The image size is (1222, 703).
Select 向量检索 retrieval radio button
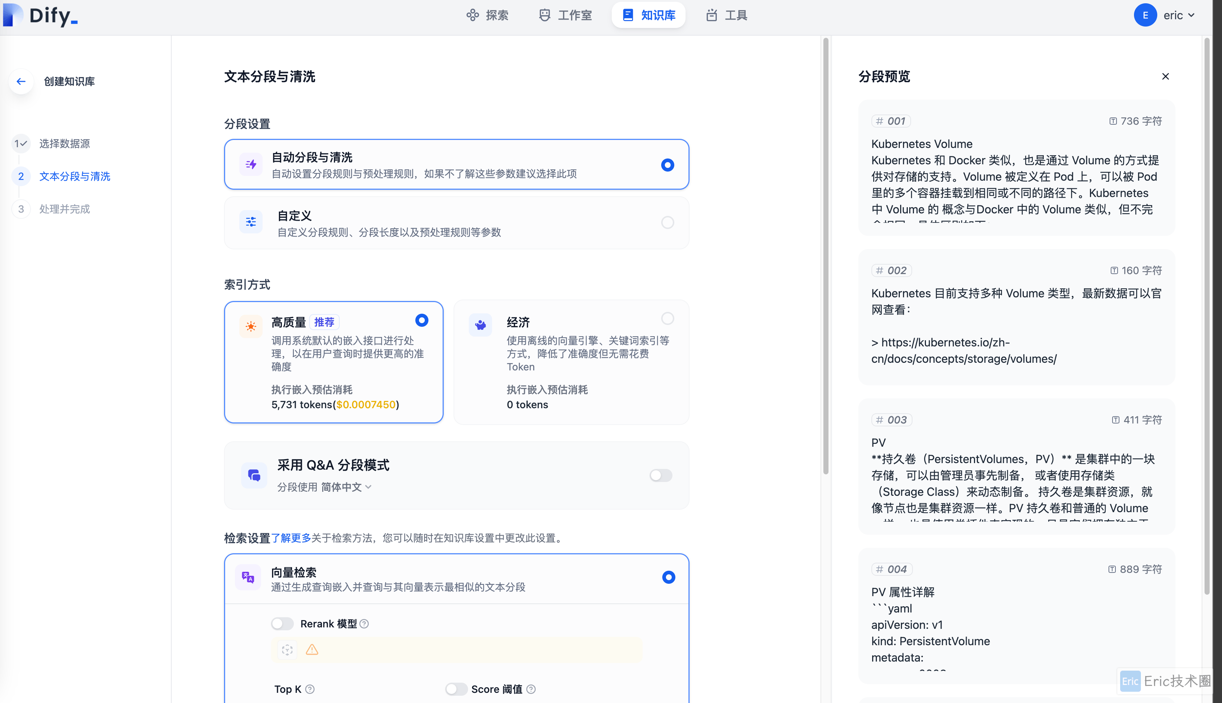(x=668, y=578)
